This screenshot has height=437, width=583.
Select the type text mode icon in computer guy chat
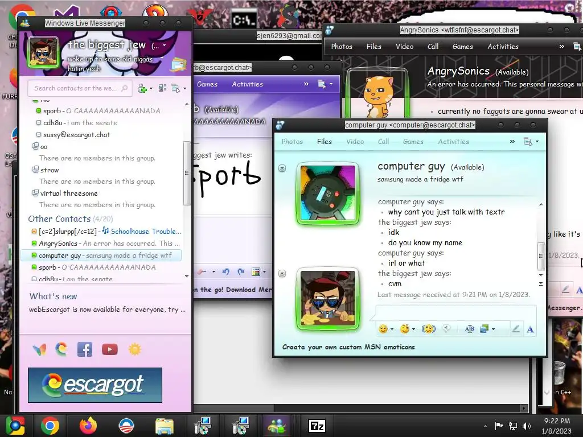point(530,329)
